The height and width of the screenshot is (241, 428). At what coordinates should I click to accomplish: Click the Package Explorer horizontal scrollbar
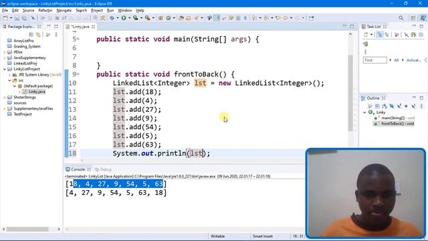pyautogui.click(x=27, y=229)
